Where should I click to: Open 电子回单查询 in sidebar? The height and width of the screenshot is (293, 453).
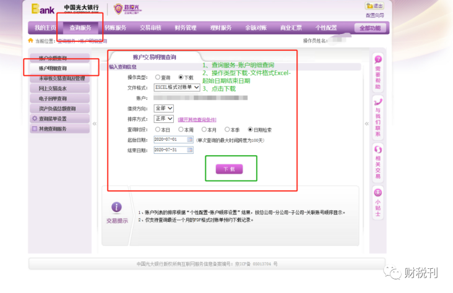click(x=60, y=98)
